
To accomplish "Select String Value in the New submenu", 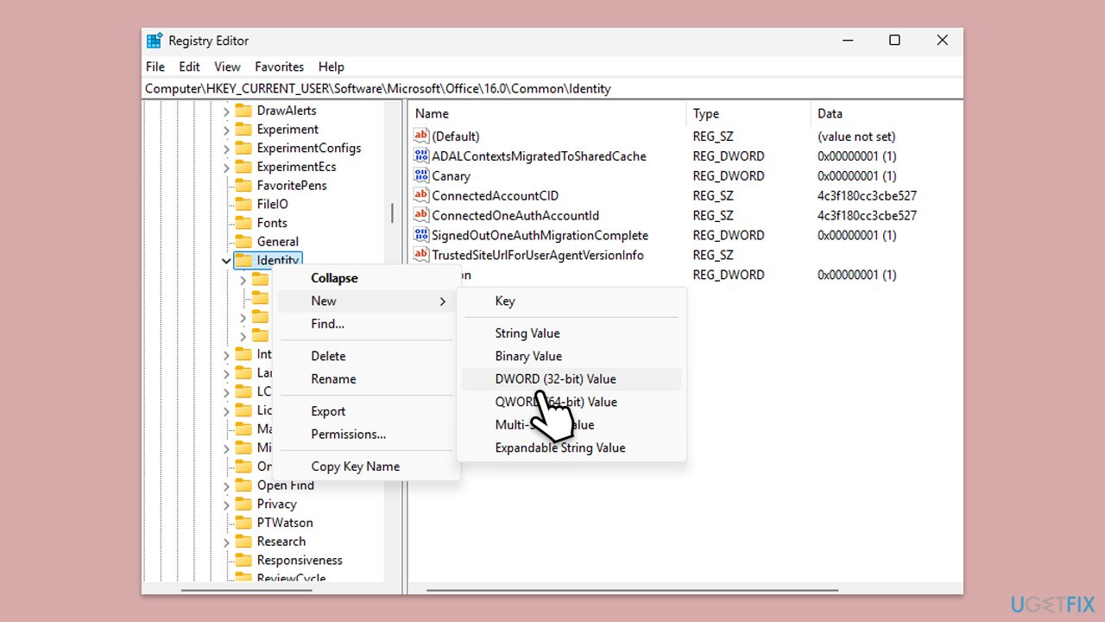I will point(571,333).
